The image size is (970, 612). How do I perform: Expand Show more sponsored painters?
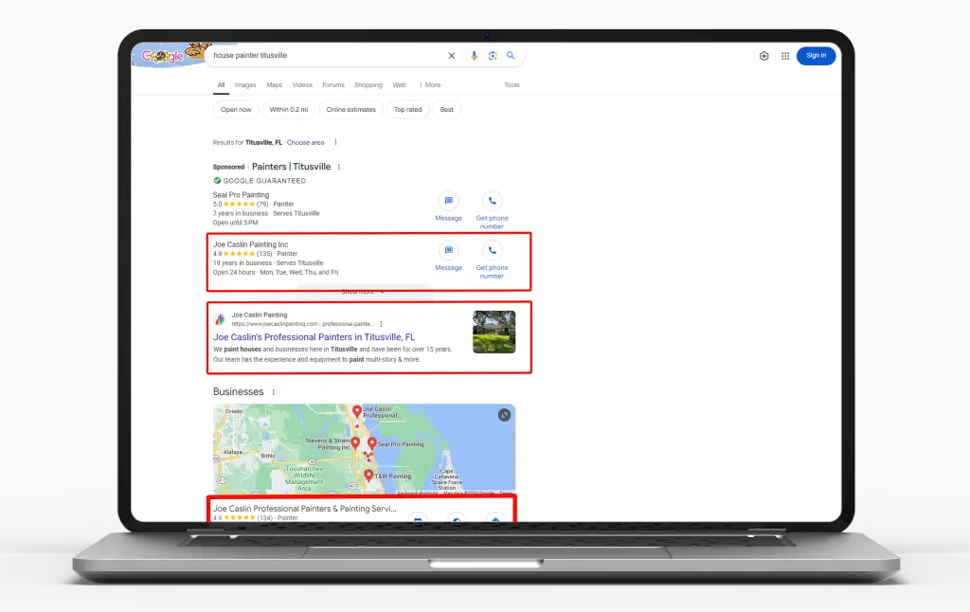point(363,292)
